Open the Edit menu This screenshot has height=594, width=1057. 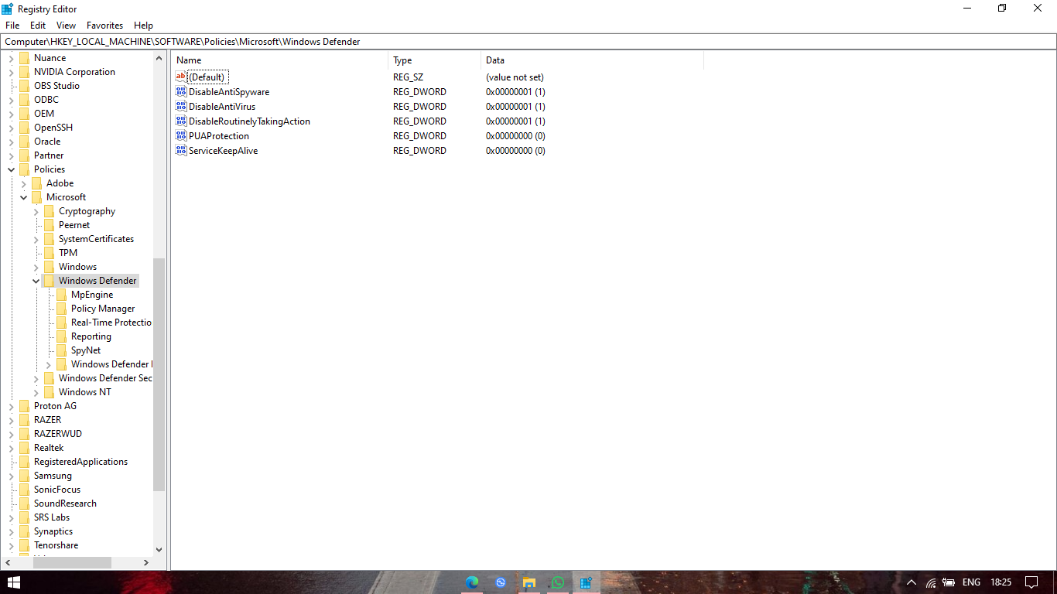point(38,26)
